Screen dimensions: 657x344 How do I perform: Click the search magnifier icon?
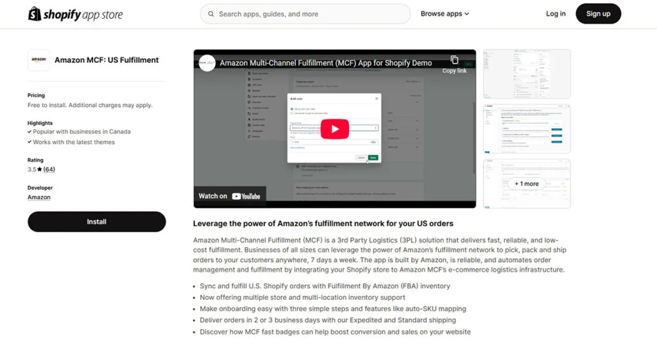(x=211, y=14)
